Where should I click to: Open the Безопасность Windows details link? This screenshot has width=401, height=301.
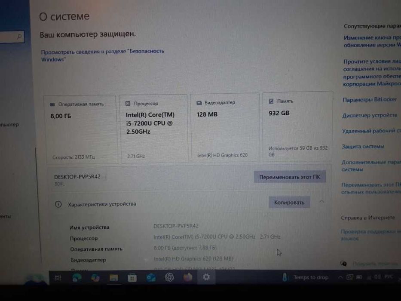point(103,55)
